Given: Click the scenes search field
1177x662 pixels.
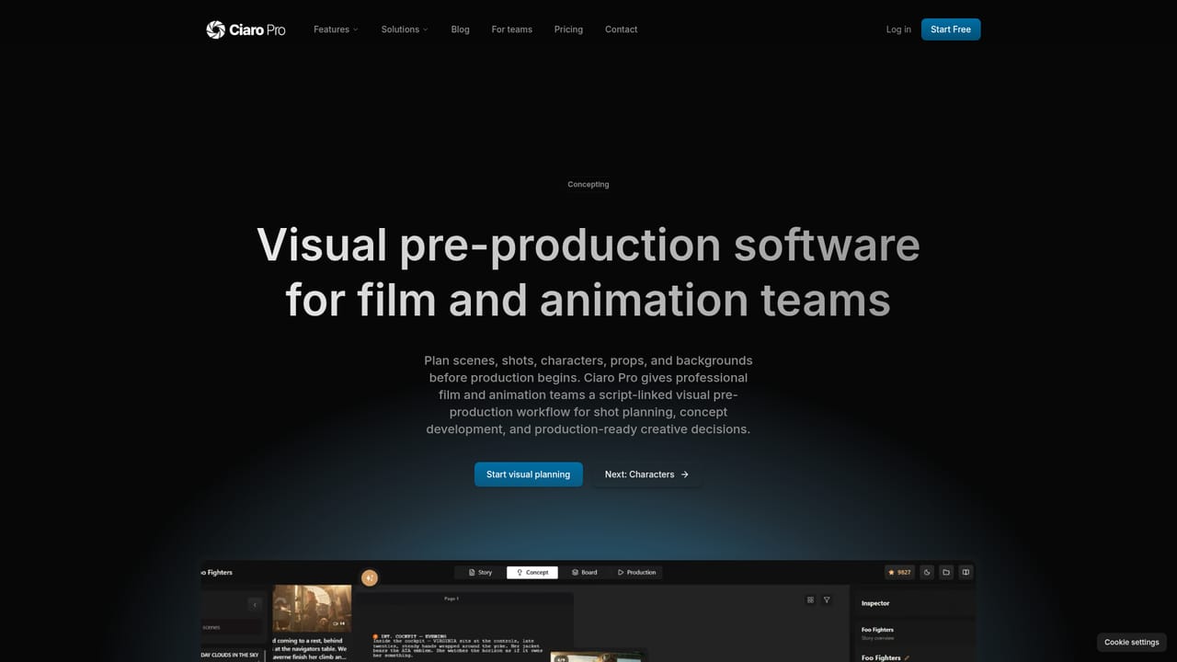Looking at the screenshot, I should 231,627.
